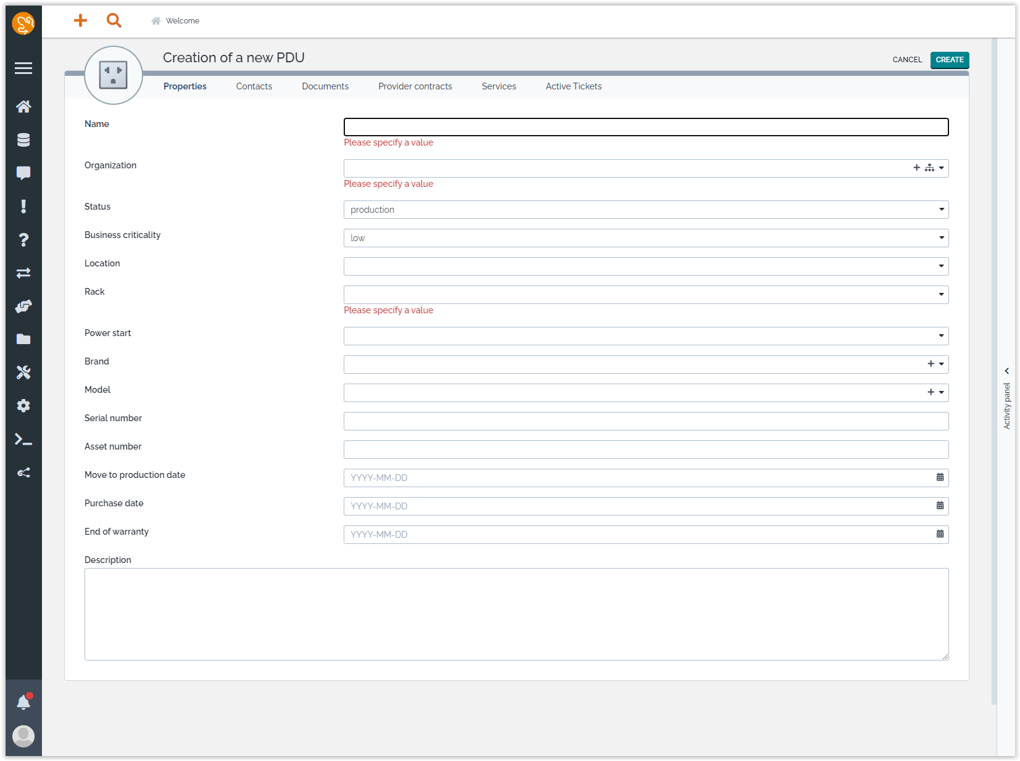Image resolution: width=1020 pixels, height=761 pixels.
Task: Click the orange plus quick-create icon
Action: pyautogui.click(x=80, y=20)
